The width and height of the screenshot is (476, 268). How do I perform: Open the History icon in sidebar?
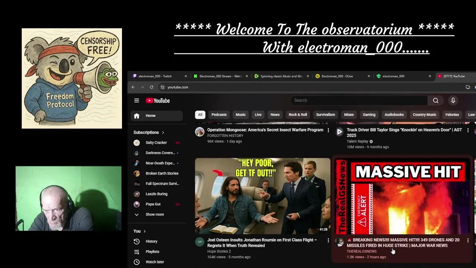coord(136,241)
